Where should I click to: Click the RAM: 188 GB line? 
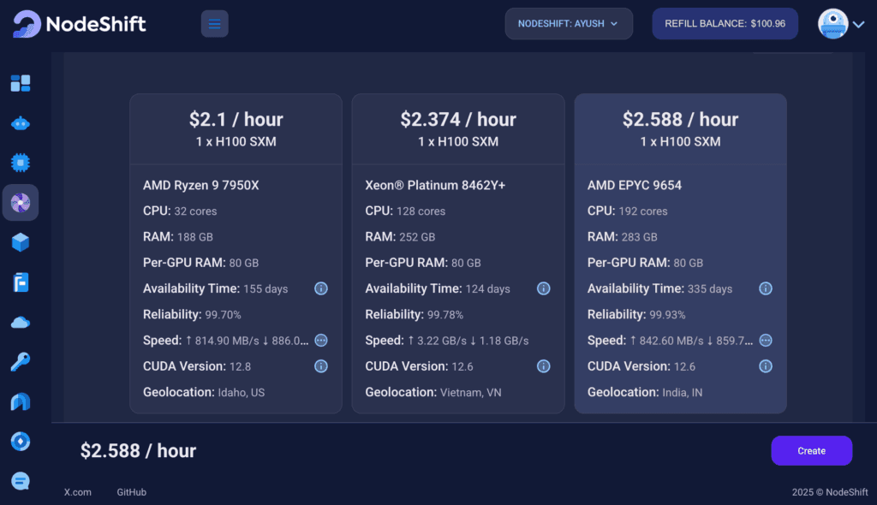178,236
